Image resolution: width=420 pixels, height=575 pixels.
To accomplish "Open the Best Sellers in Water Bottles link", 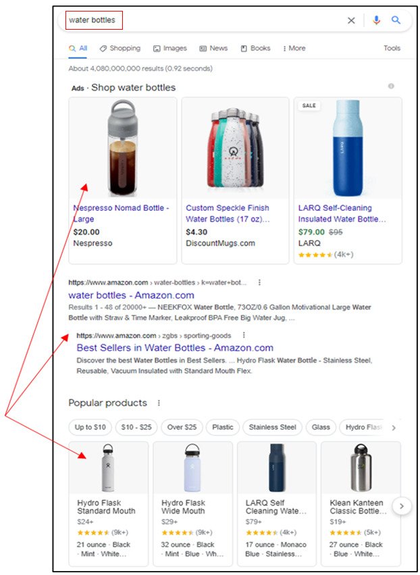I will point(175,348).
